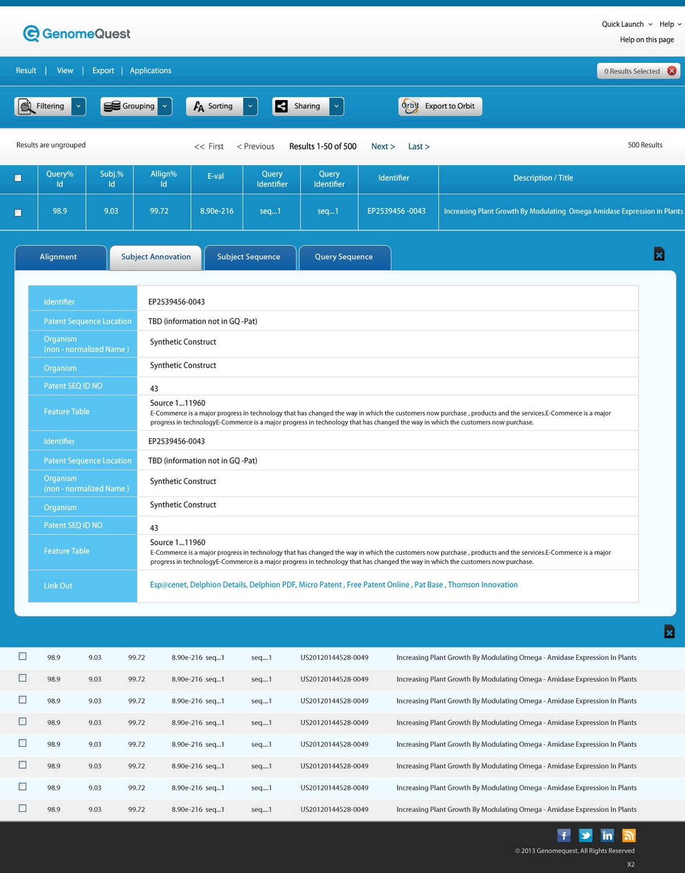Click the Sorting letters icon
This screenshot has height=873, width=685.
199,107
